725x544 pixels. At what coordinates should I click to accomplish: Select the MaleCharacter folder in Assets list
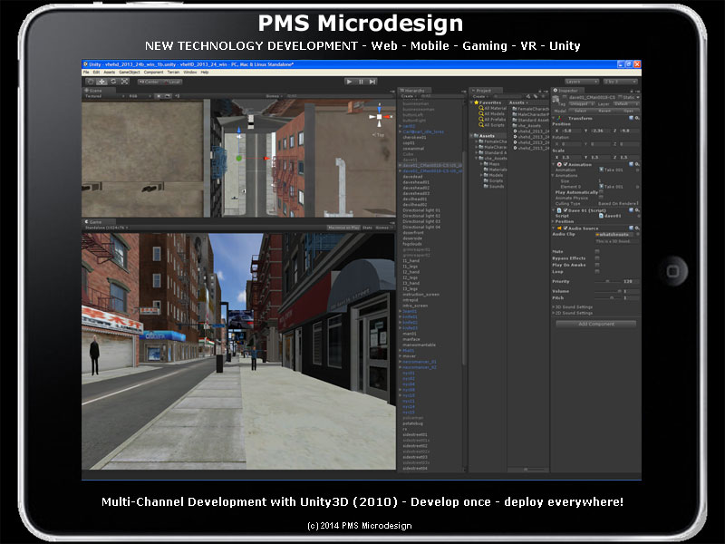[x=530, y=114]
